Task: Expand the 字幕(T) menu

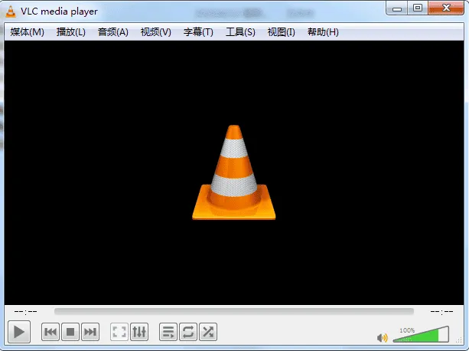Action: pyautogui.click(x=198, y=32)
